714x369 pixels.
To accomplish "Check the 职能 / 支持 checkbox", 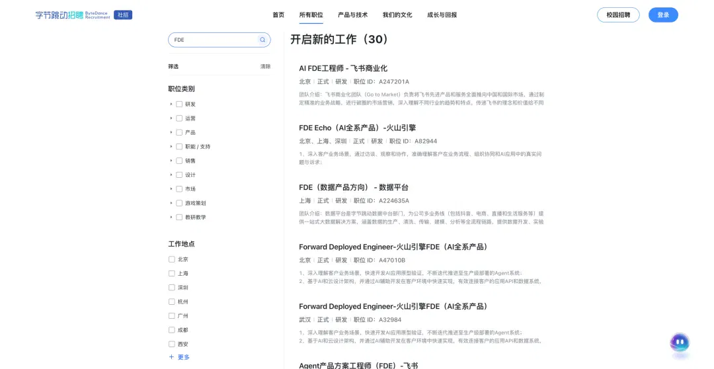I will [179, 147].
